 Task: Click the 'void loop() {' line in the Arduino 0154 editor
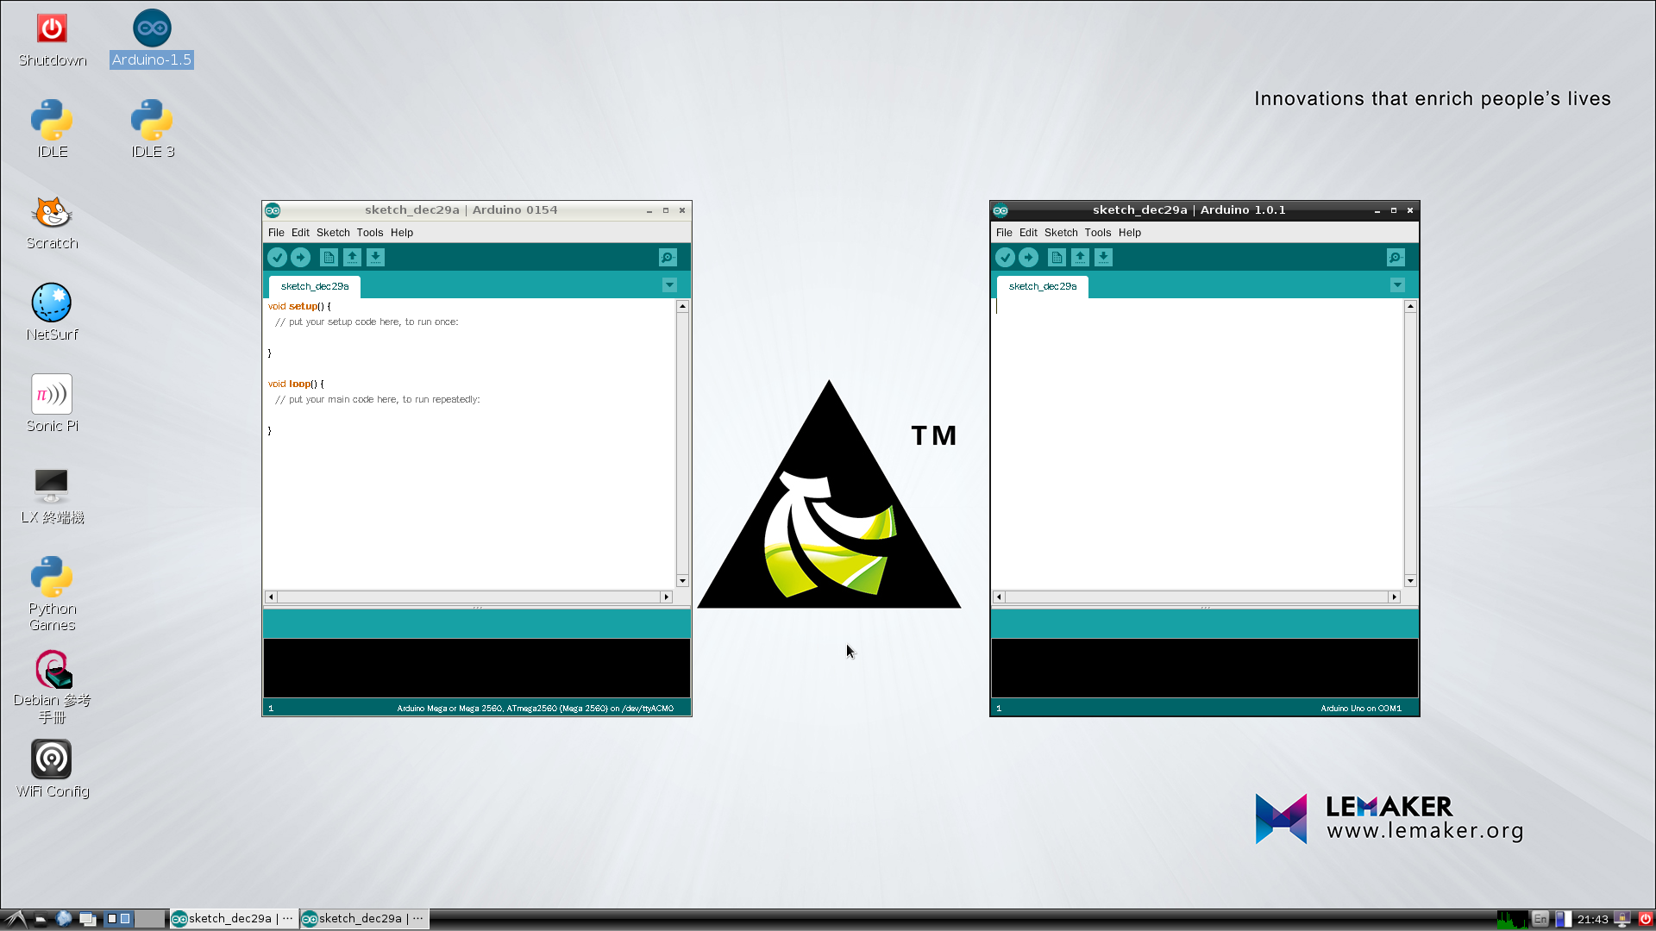[296, 384]
